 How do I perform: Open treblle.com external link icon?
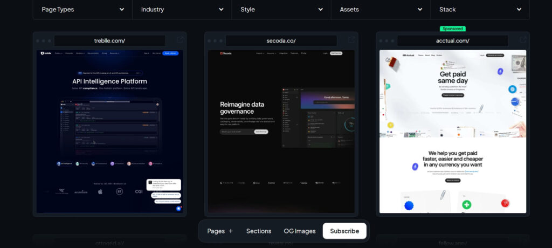click(x=180, y=40)
